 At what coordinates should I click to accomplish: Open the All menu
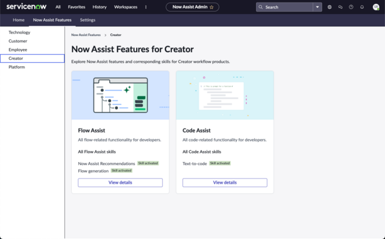58,7
